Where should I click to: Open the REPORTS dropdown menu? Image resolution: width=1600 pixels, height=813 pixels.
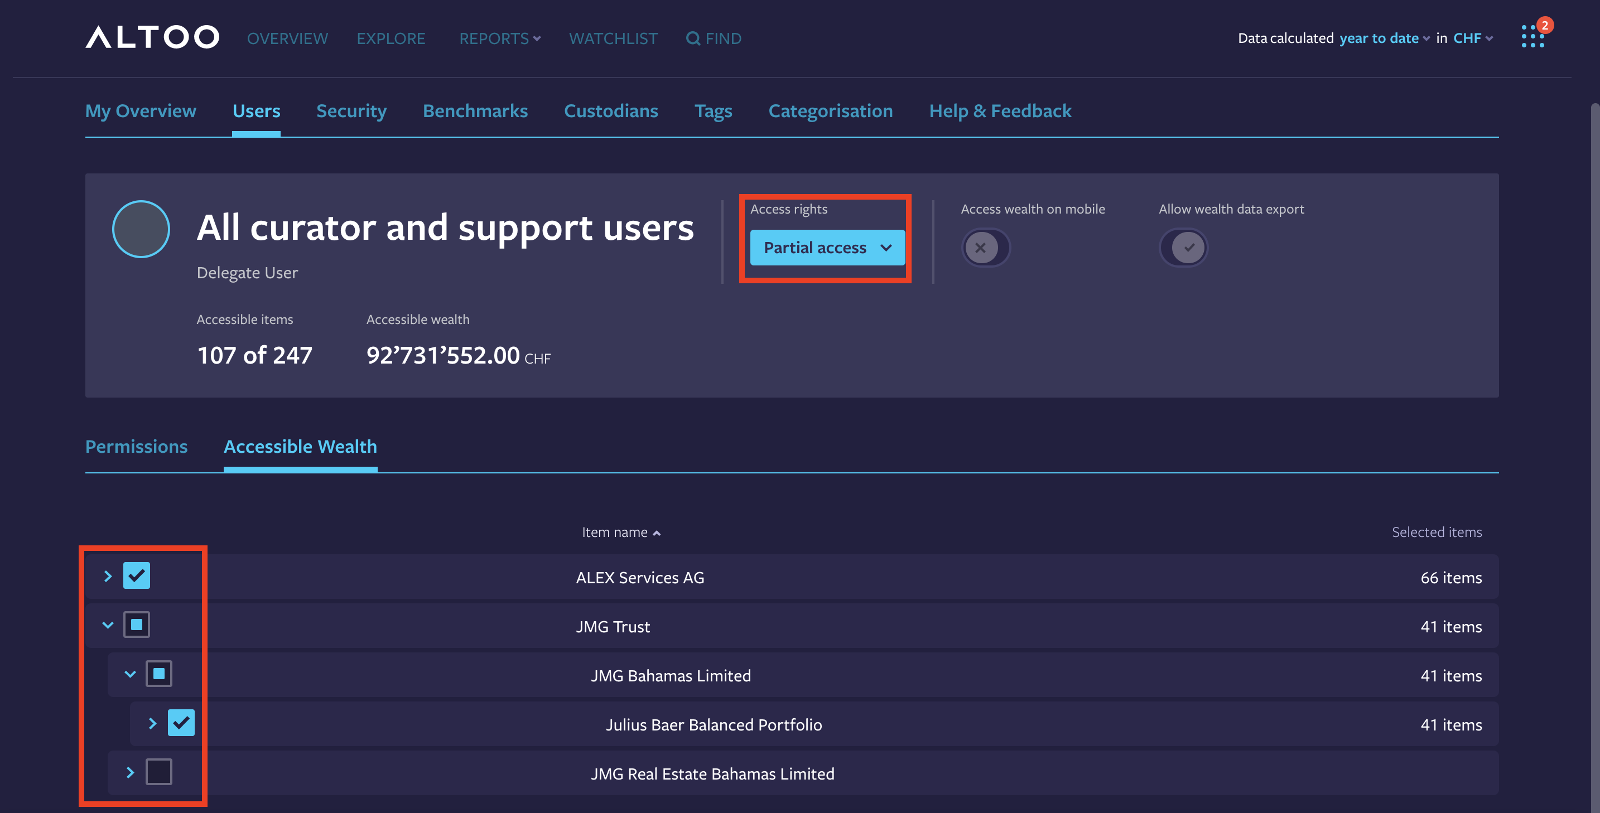point(500,38)
